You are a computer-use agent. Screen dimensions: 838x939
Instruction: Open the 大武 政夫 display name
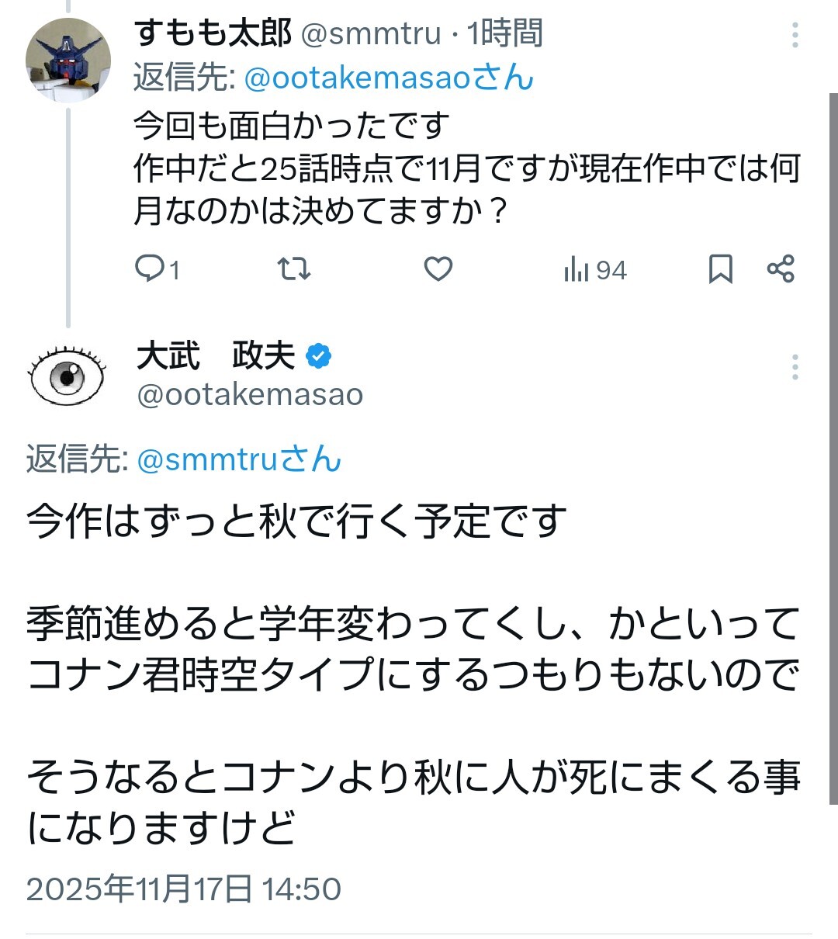pos(215,355)
